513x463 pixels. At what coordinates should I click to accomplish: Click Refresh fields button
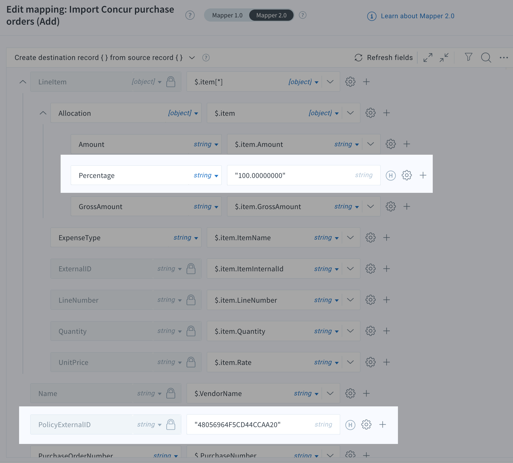click(384, 57)
